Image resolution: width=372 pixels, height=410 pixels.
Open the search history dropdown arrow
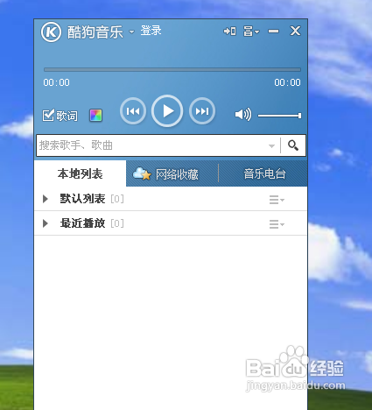(271, 145)
